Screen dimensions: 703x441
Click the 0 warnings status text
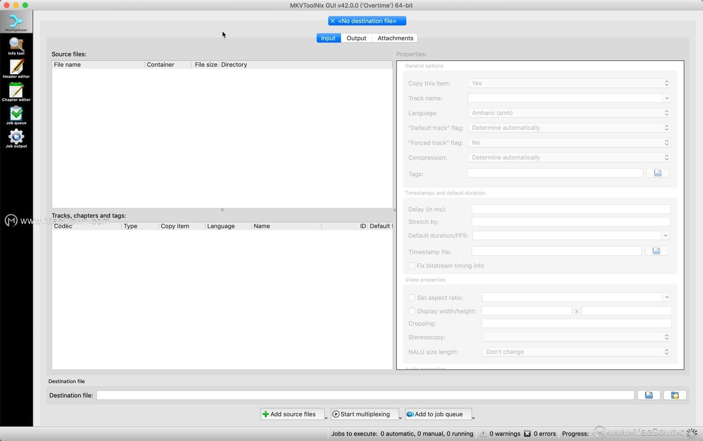[x=505, y=434]
